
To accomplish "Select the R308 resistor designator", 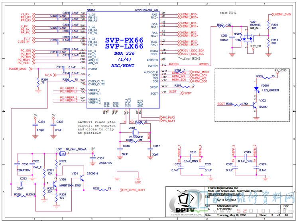I will [229, 104].
